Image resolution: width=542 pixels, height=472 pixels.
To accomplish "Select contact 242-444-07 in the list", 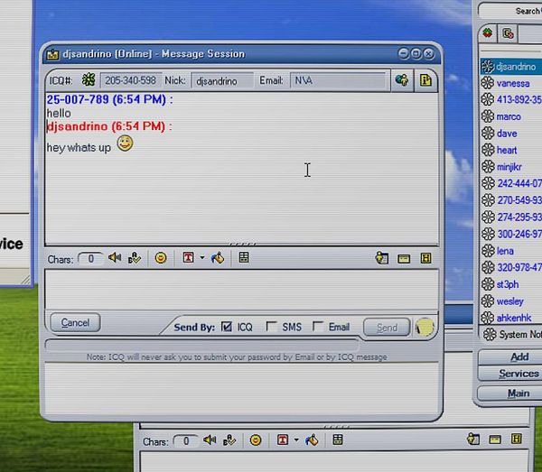I will pyautogui.click(x=511, y=183).
